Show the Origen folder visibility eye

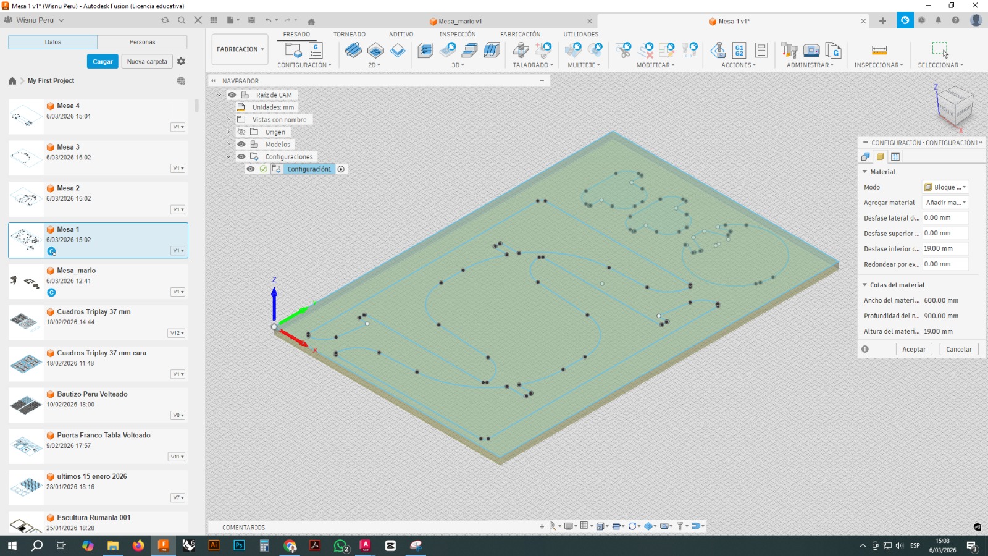pyautogui.click(x=241, y=132)
